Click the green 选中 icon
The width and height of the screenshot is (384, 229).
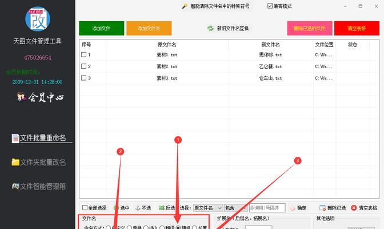point(117,208)
